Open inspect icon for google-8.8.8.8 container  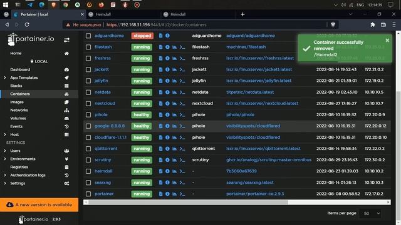tap(167, 126)
